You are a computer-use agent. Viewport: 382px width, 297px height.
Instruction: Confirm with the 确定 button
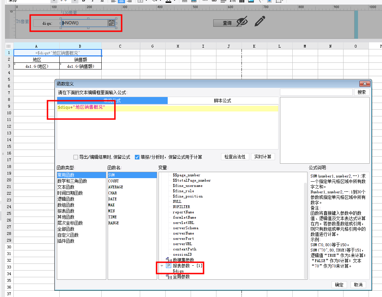click(x=339, y=285)
